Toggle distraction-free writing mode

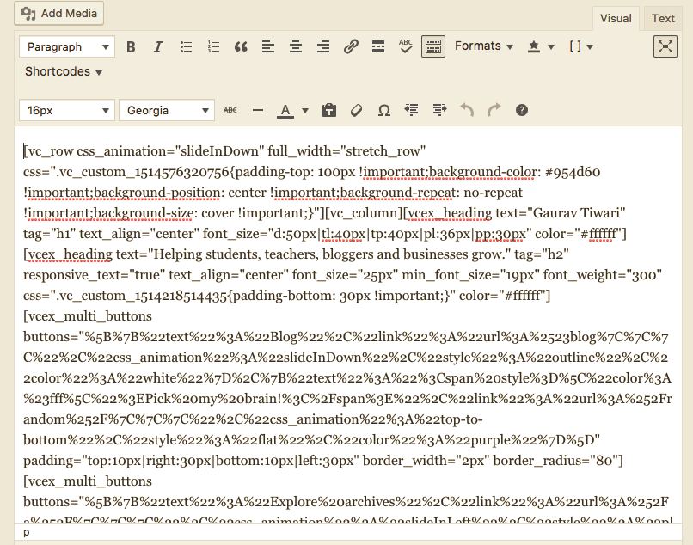[x=665, y=46]
